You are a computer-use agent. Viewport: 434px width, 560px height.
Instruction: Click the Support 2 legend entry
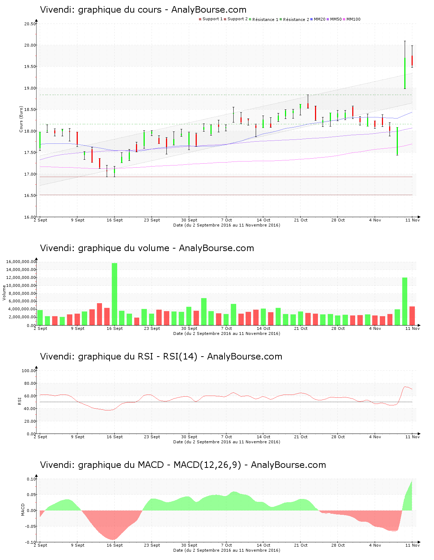(x=236, y=19)
